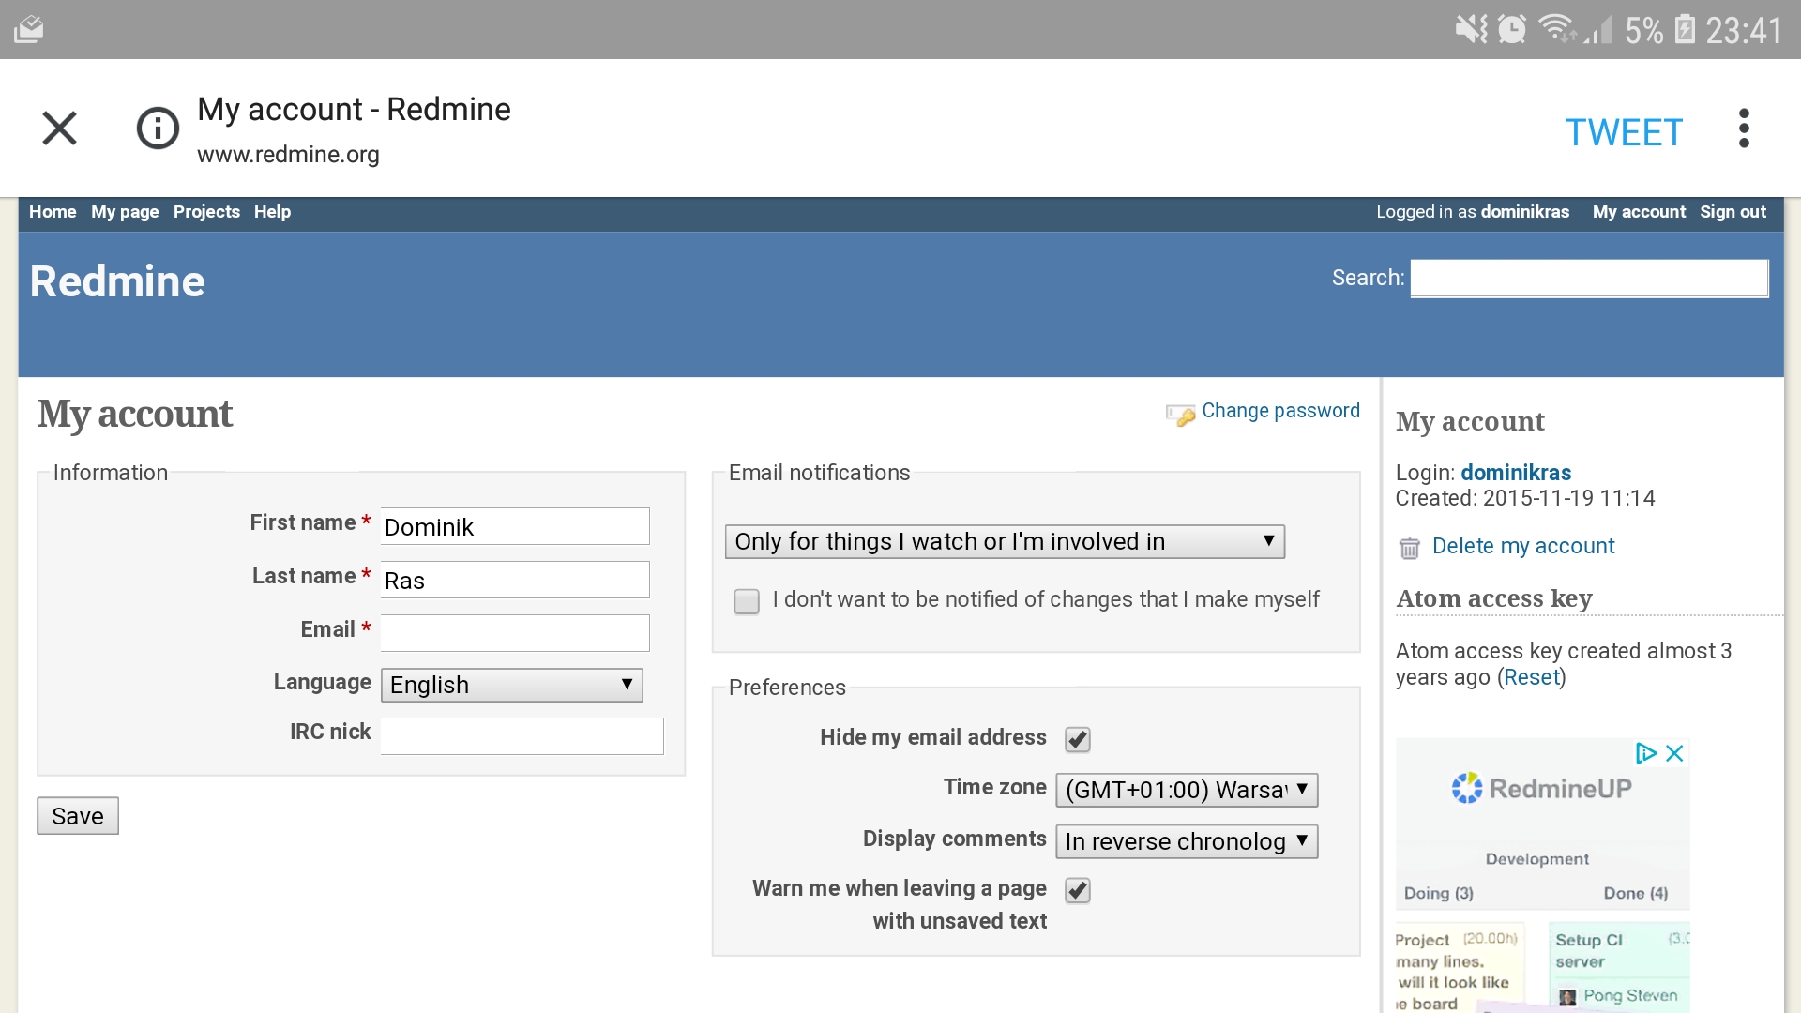Open My account in the top-right menu
Viewport: 1801px width, 1013px height.
(1639, 212)
